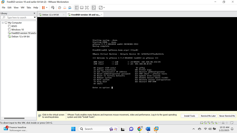Click the library search field
237x133 pixels.
click(x=18, y=17)
